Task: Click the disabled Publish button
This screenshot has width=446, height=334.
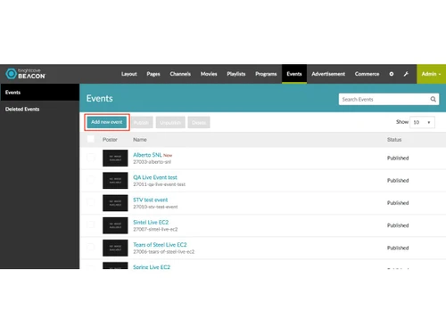Action: click(x=142, y=122)
